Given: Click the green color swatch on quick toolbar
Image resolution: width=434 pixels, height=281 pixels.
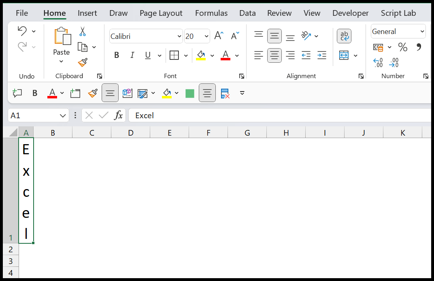Looking at the screenshot, I should [189, 93].
